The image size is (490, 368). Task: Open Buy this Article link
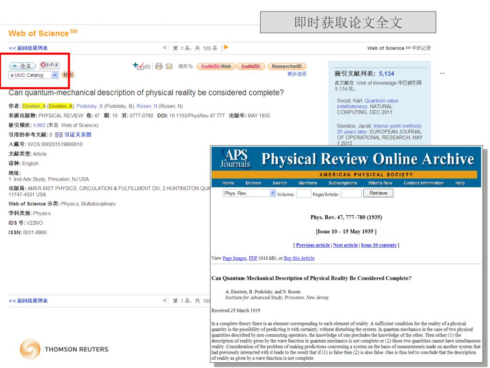click(x=299, y=258)
